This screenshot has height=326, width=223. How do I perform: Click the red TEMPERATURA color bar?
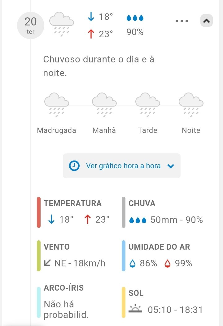point(39,212)
